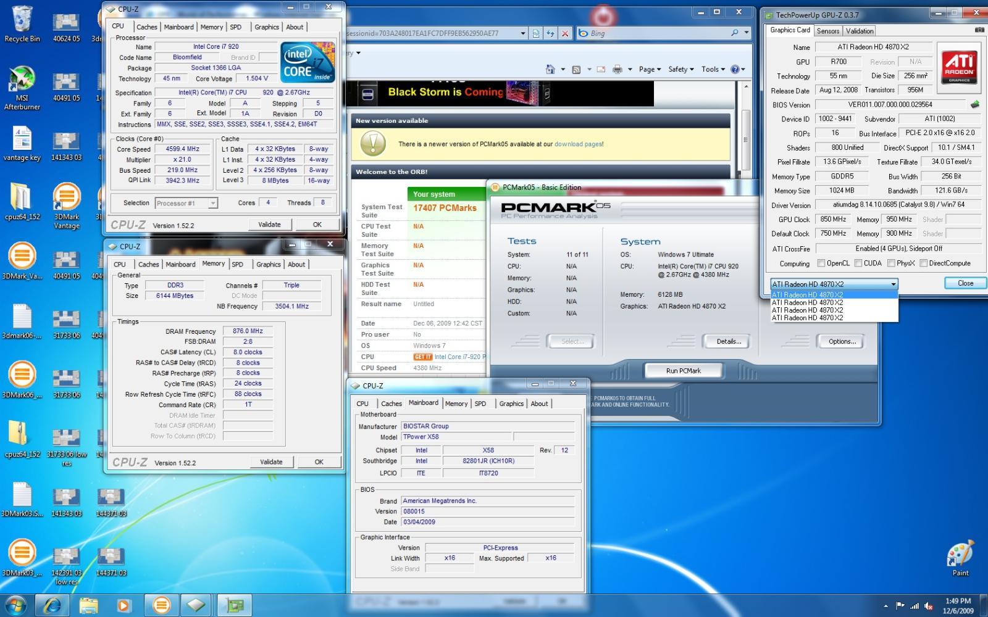This screenshot has height=617, width=988.
Task: Open the Paint desktop shortcut
Action: (960, 558)
